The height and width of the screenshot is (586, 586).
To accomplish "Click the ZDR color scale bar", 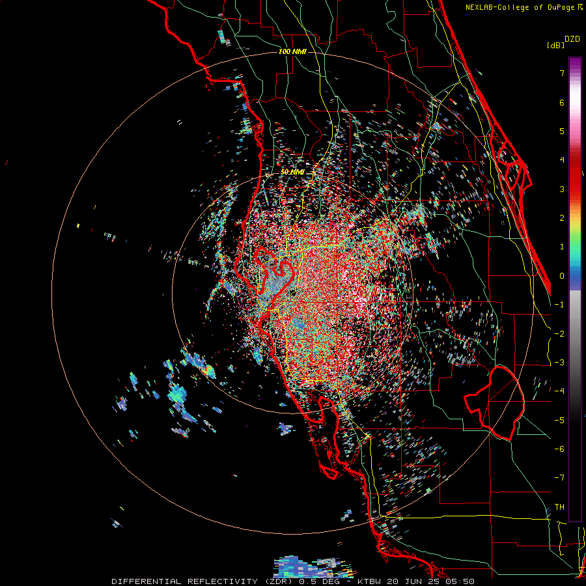I will coord(575,289).
